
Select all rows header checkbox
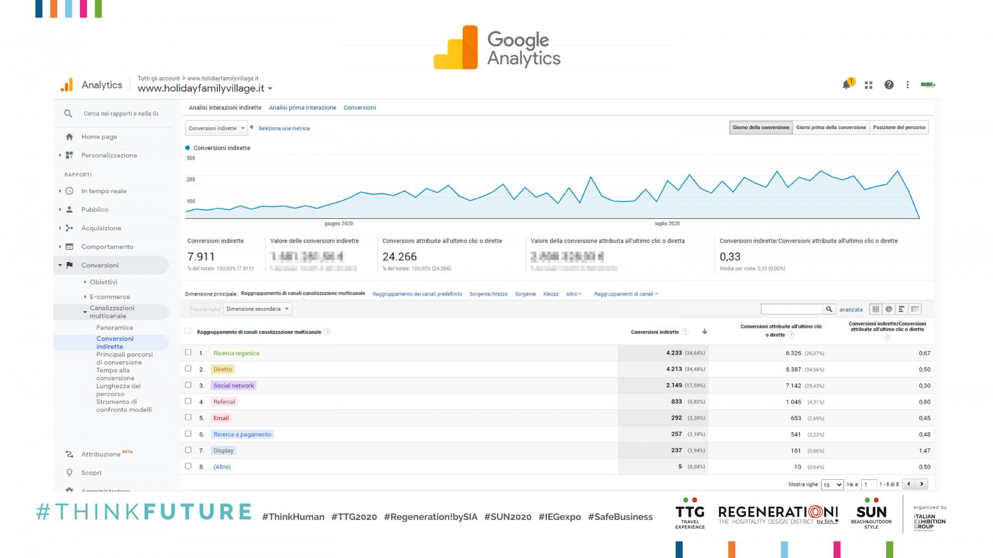188,331
